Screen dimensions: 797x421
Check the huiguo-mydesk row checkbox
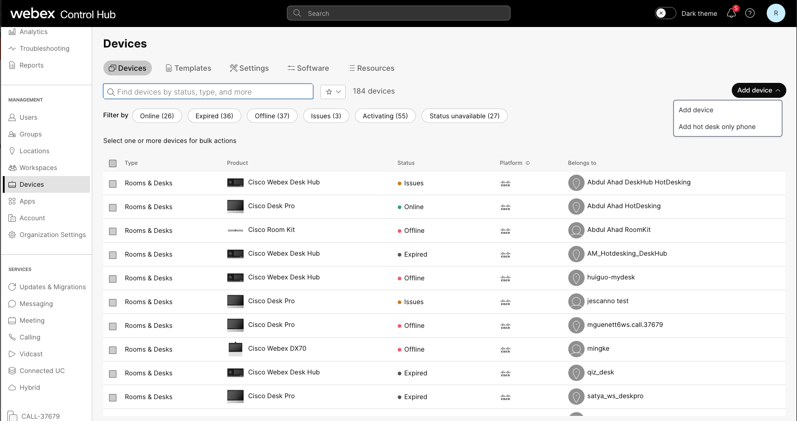[x=113, y=279]
